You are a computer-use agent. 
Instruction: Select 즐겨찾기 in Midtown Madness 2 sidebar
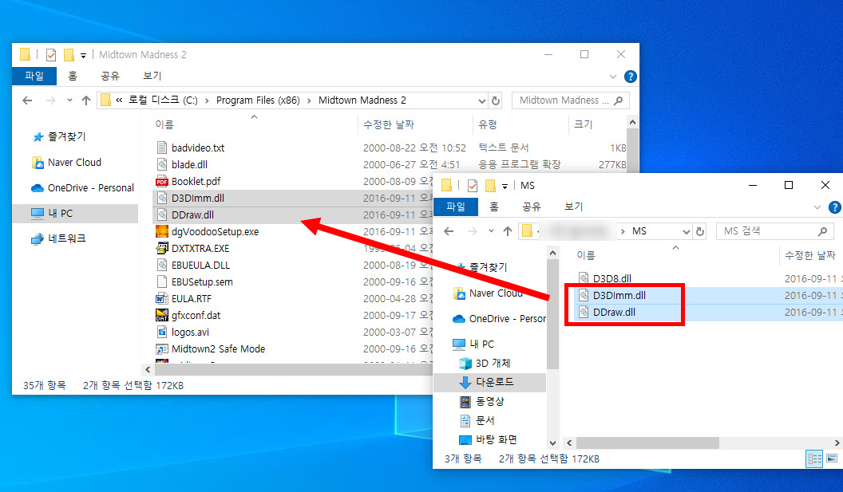[x=67, y=136]
